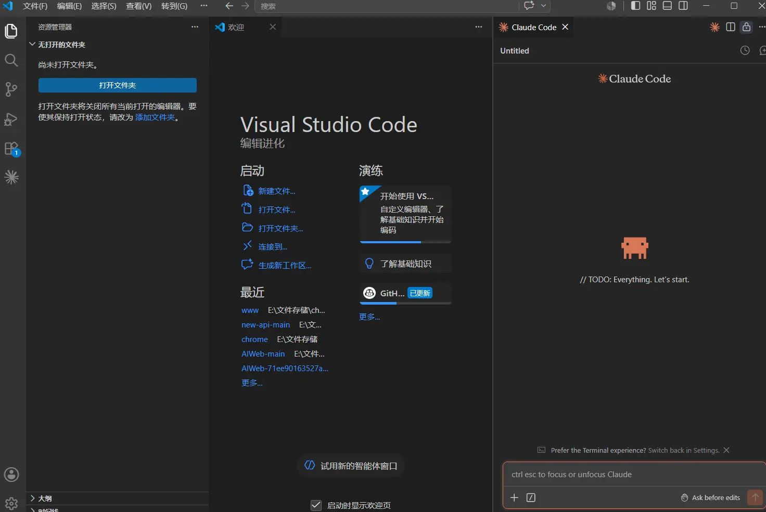Click 打开文件... under 启动
The height and width of the screenshot is (512, 766).
click(277, 209)
